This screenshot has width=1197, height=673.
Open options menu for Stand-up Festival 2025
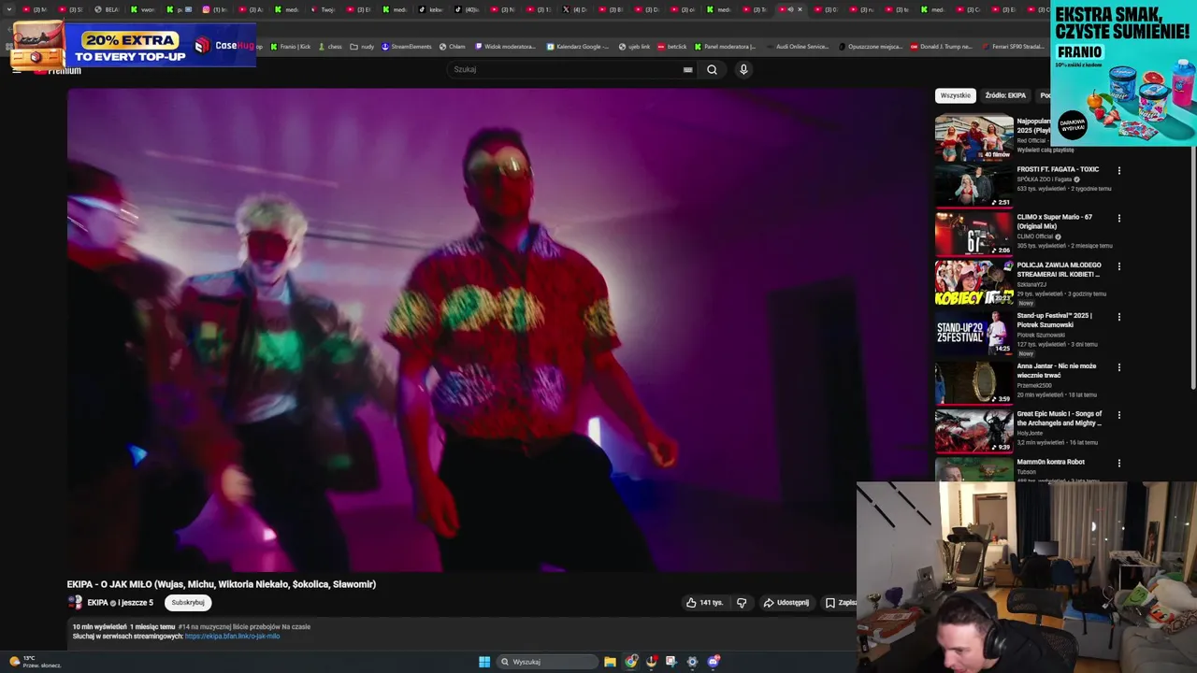(x=1118, y=317)
